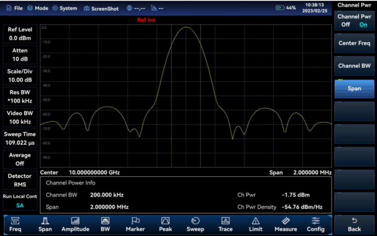
Task: Expand the Mode menu
Action: [x=38, y=8]
